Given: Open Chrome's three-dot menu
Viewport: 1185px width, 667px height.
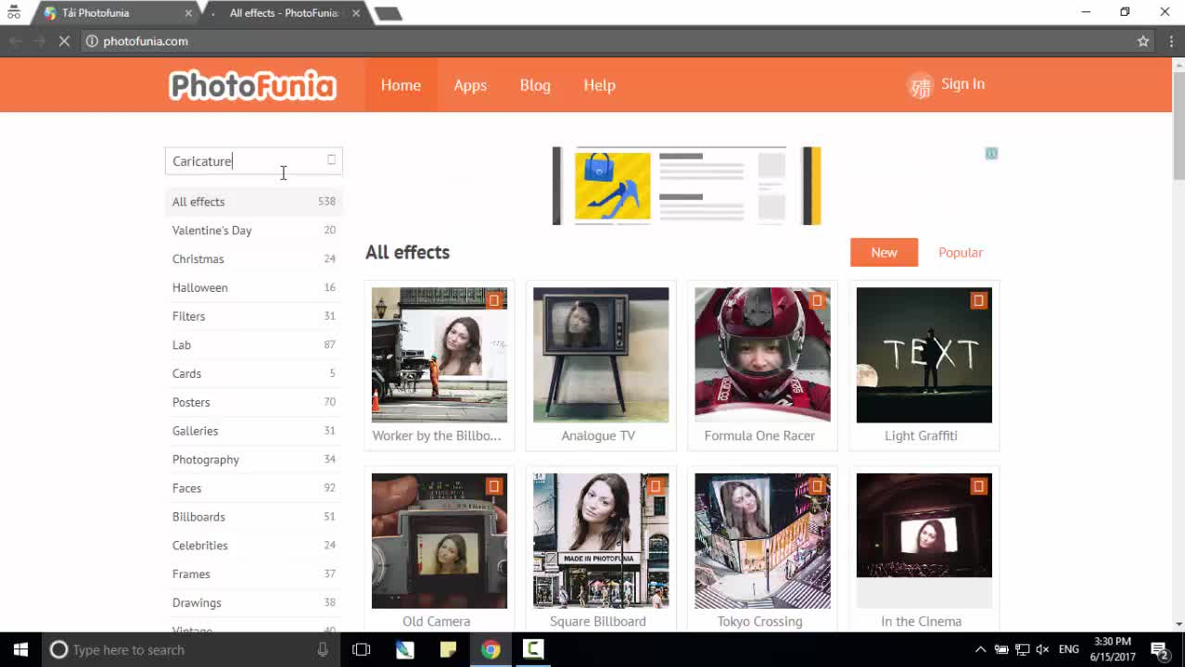Looking at the screenshot, I should click(1172, 41).
